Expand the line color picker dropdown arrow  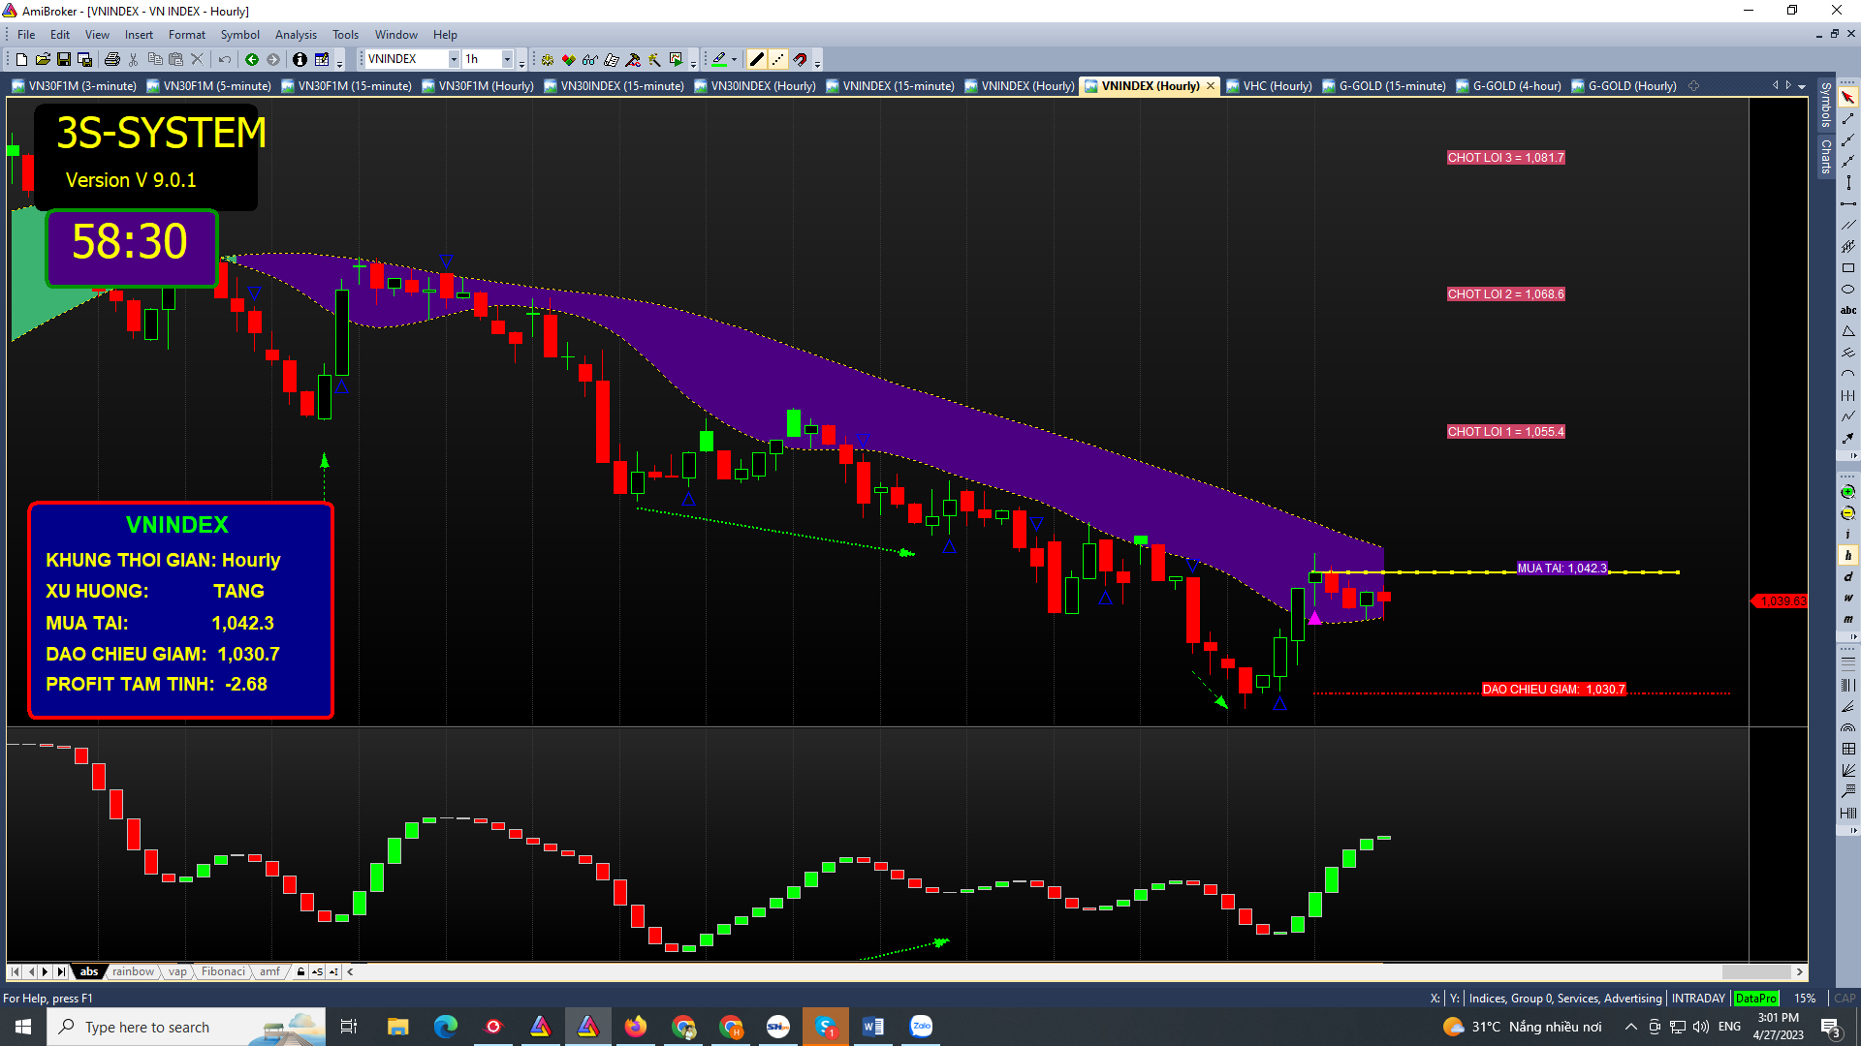[x=734, y=60]
